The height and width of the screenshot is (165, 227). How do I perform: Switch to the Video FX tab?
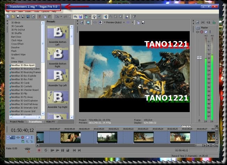[50, 121]
